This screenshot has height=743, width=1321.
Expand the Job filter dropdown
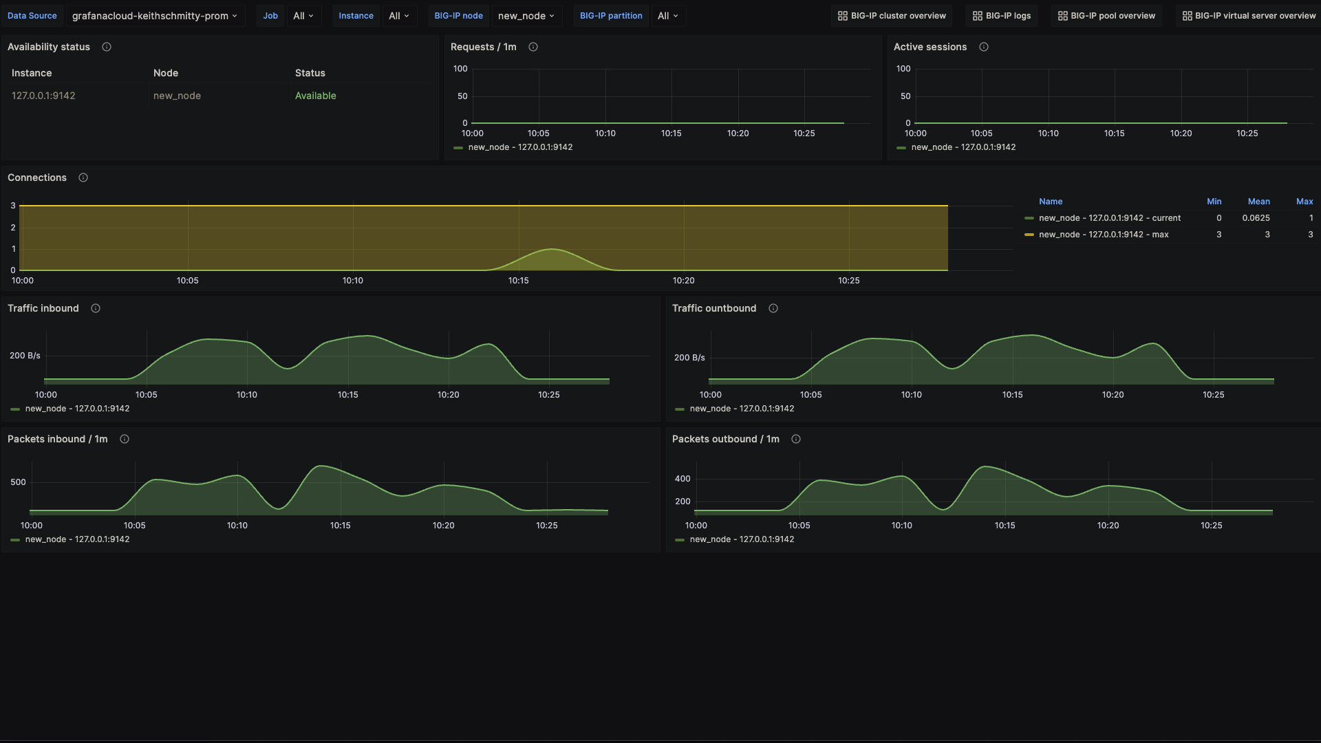click(303, 15)
